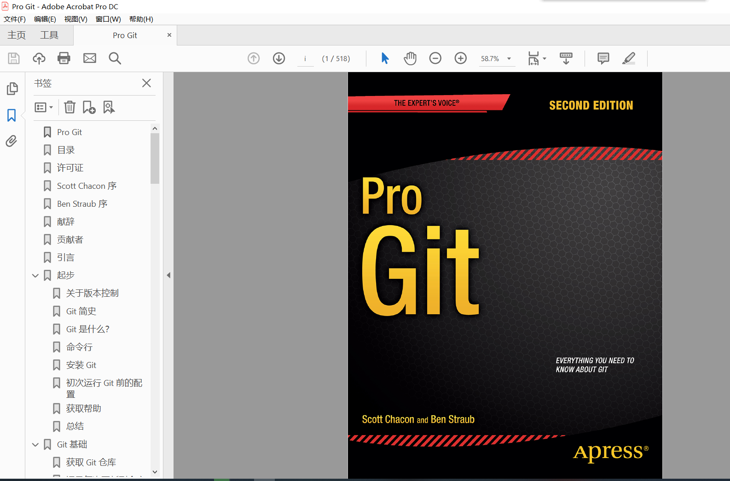This screenshot has width=730, height=481.
Task: Open zoom level 58.7% dropdown
Action: 509,58
